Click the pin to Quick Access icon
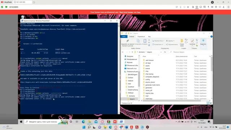The height and width of the screenshot is (130, 231). [x=127, y=41]
